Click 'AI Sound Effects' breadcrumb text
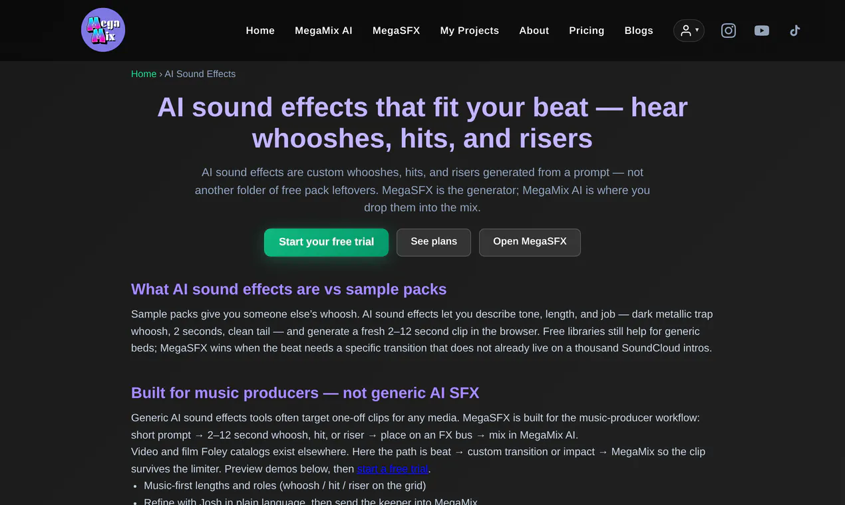Screen dimensions: 845x505 point(200,74)
